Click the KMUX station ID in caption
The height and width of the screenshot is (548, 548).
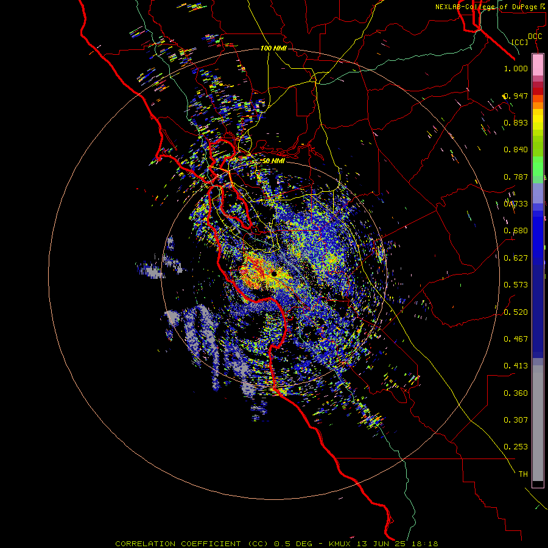point(341,544)
